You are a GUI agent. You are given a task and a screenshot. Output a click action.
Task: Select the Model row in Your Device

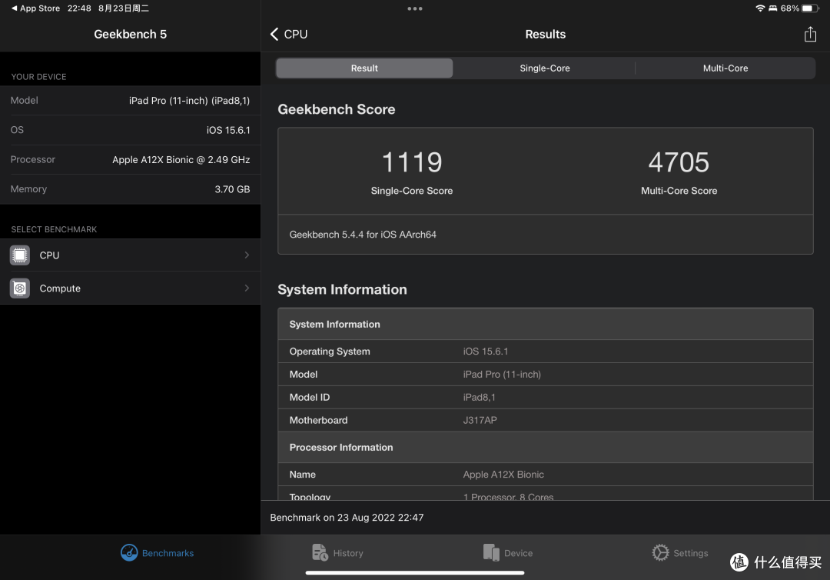point(130,101)
